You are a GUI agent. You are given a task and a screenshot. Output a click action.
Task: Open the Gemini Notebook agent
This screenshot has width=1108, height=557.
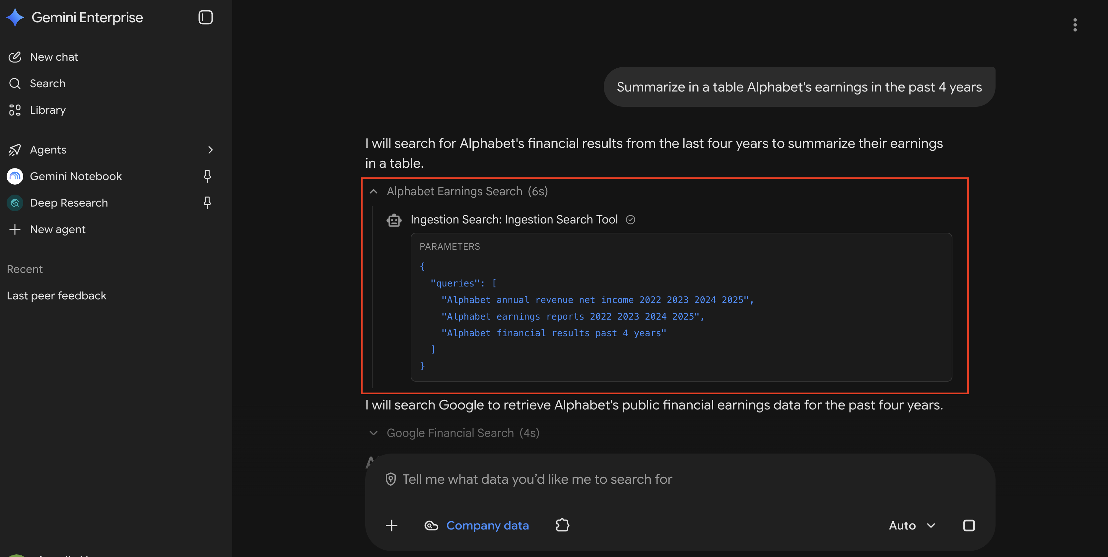76,176
